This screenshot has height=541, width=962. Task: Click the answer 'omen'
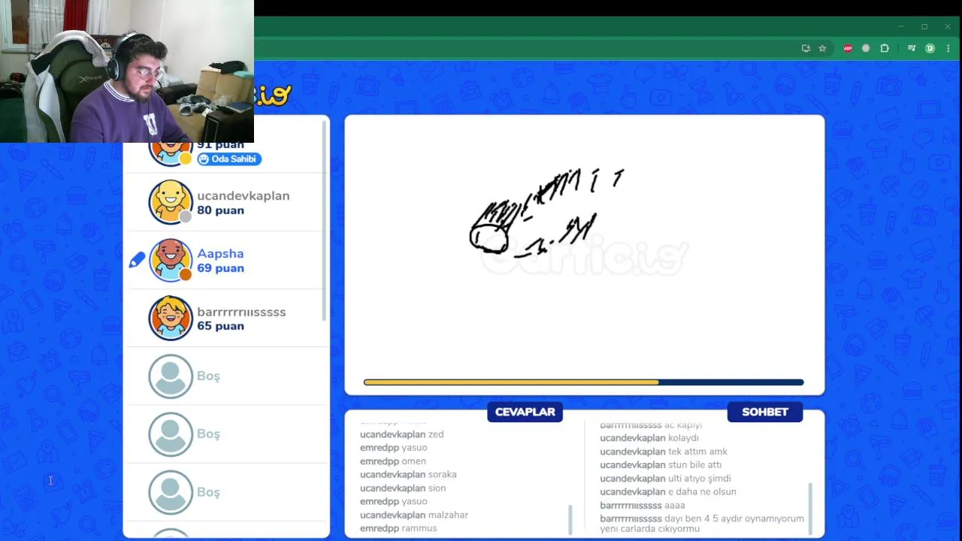click(x=414, y=461)
